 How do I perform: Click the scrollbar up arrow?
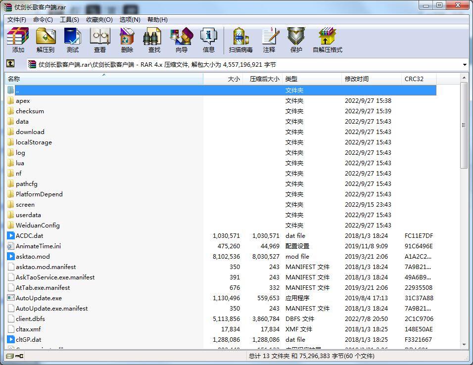pos(464,78)
